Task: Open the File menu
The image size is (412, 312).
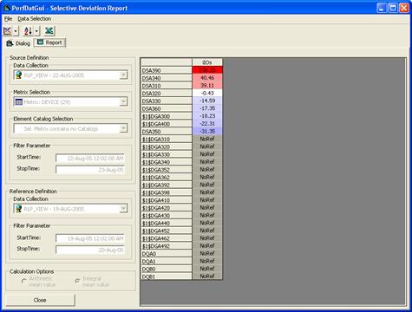Action: pyautogui.click(x=8, y=19)
